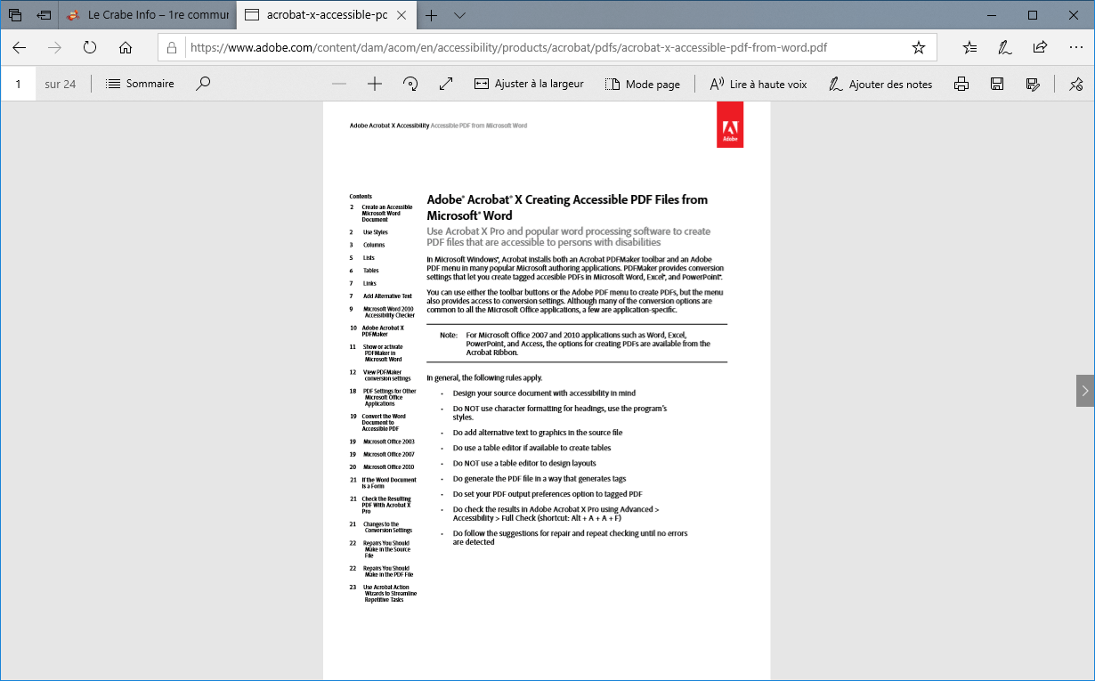Zoom in with plus button
1095x681 pixels.
pyautogui.click(x=374, y=84)
